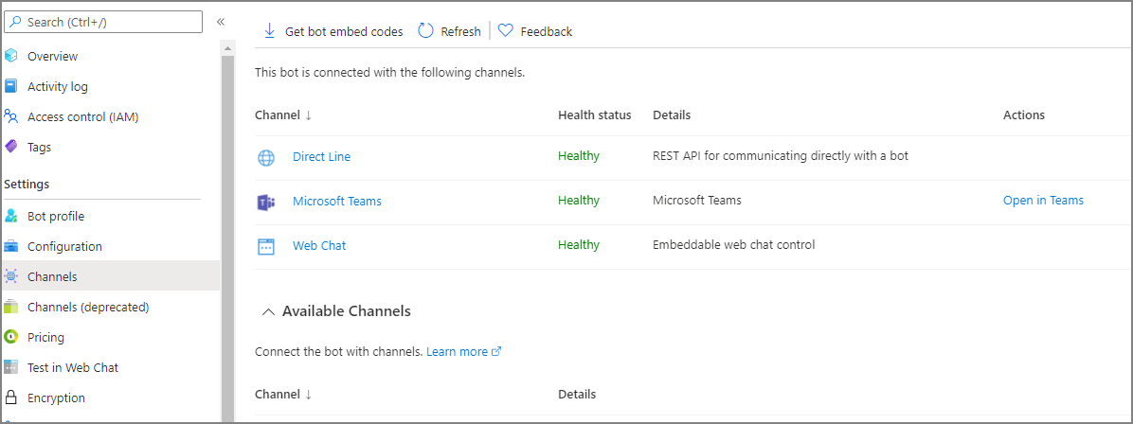Click the Refresh circular arrow icon

426,31
